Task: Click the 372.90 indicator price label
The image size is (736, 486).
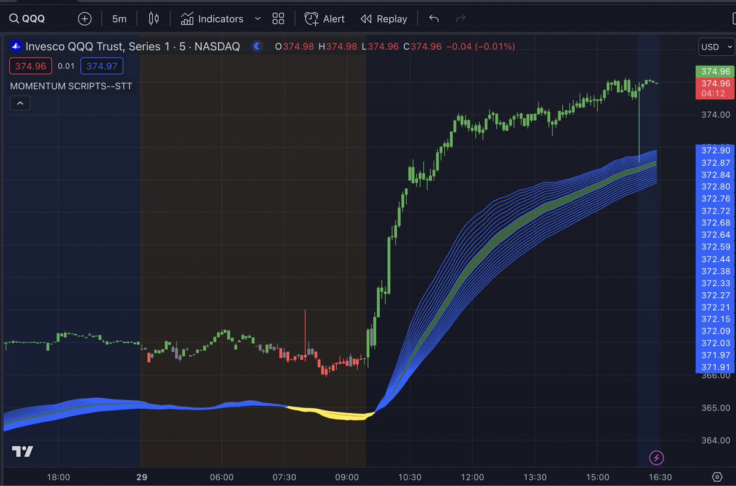Action: [x=716, y=150]
